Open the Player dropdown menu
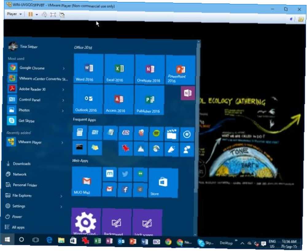 click(14, 14)
